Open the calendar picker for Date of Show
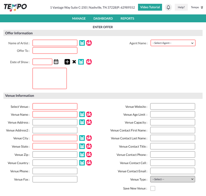The height and width of the screenshot is (196, 206). coord(56,62)
